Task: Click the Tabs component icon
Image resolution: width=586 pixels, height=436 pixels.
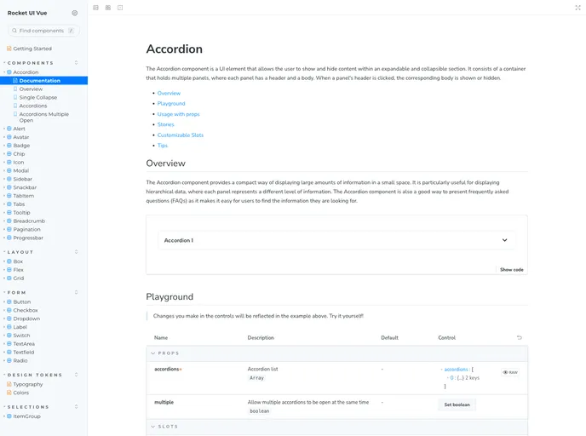Action: (9, 204)
